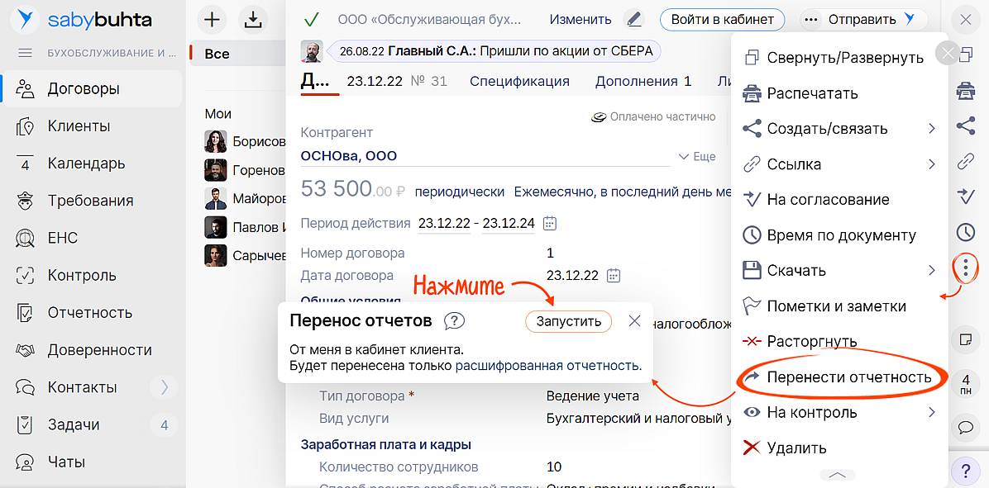
Task: Click the download/import icon in toolbar
Action: [253, 19]
